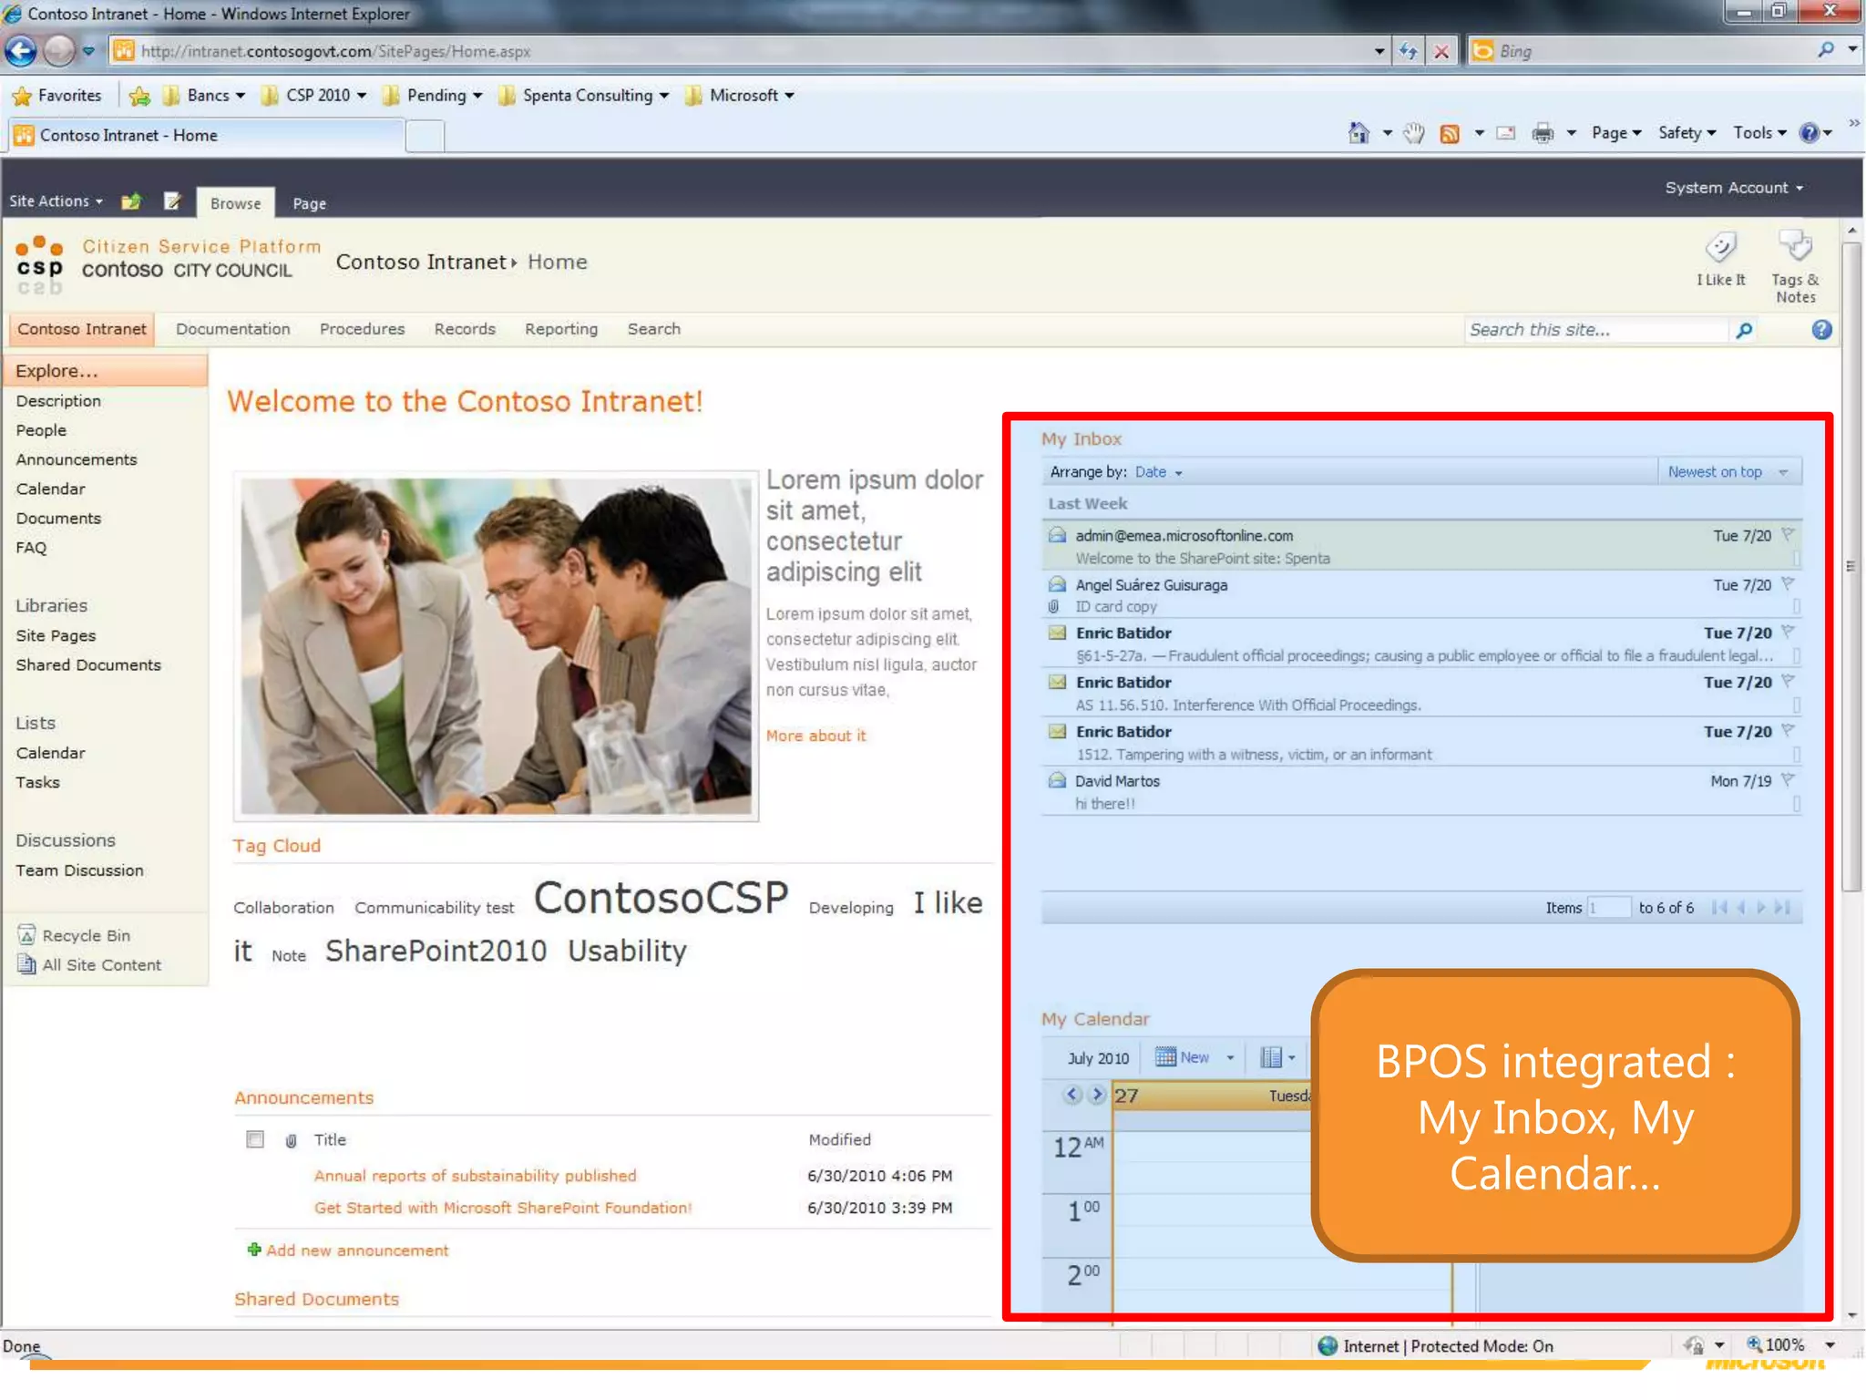Click the More about it link
1866x1400 pixels.
pyautogui.click(x=815, y=736)
